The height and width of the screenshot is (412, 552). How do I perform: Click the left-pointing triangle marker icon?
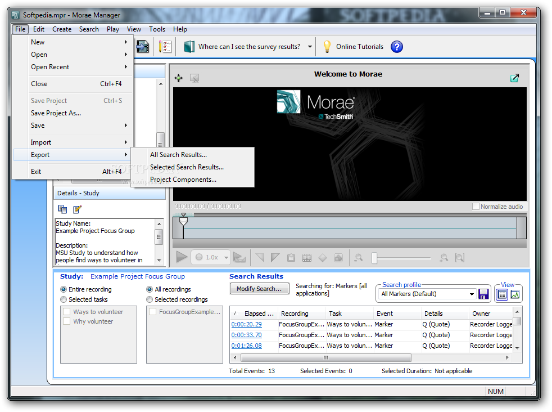(x=260, y=258)
